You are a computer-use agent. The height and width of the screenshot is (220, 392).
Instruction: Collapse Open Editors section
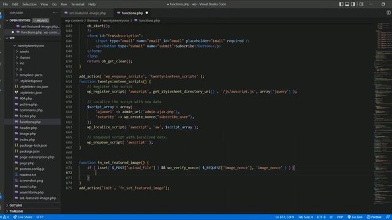click(7, 20)
